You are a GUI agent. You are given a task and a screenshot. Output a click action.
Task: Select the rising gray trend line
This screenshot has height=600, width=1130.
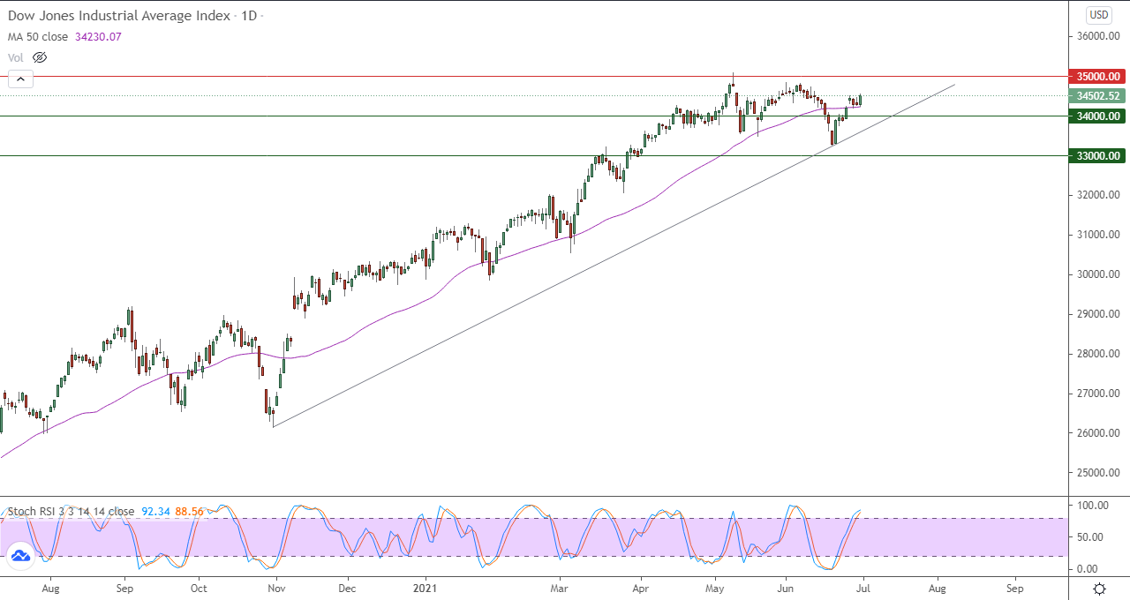[x=614, y=256]
